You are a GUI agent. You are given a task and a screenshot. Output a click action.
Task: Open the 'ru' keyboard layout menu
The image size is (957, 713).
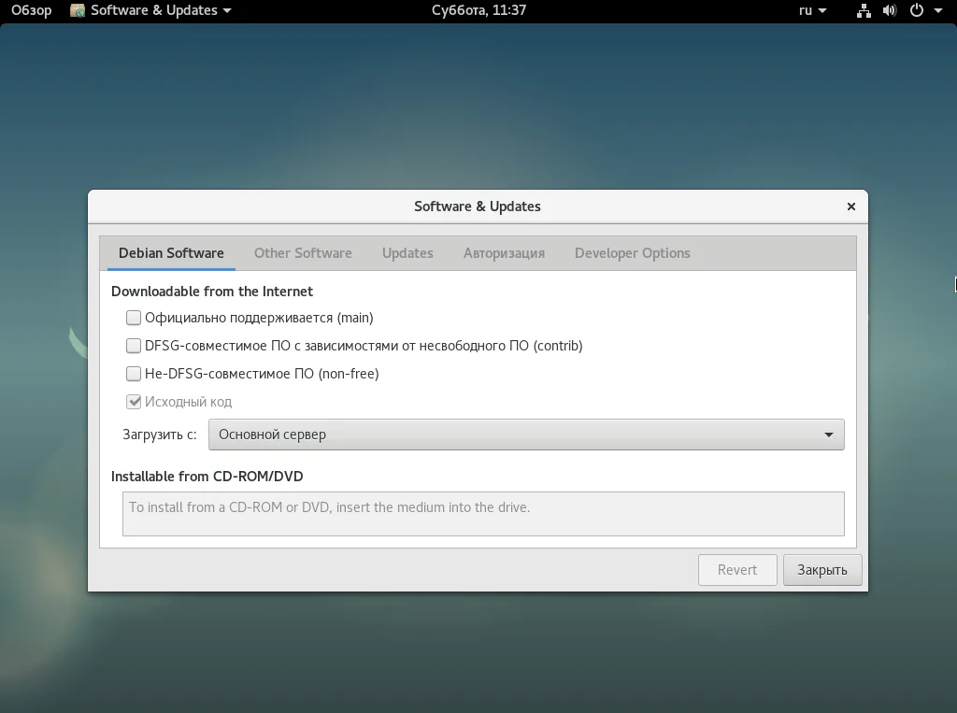[x=809, y=10]
